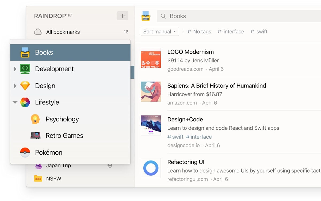
Task: Expand the Development collection arrow
Action: [15, 69]
